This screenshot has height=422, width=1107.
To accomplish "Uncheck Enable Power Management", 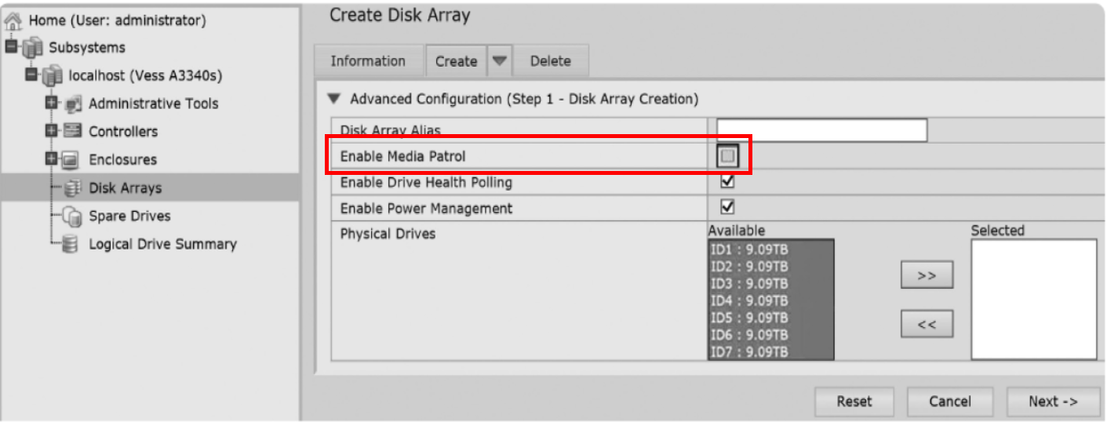I will point(727,208).
